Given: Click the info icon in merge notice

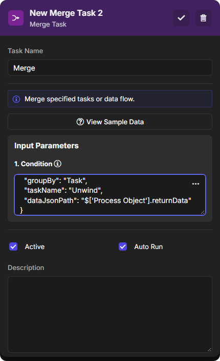Looking at the screenshot, I should [16, 99].
